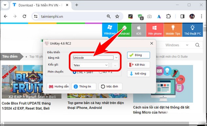Viewport: 207px width, 126px height.
Task: Open the Kiểu gõ Telex dropdown
Action: [x=91, y=65]
